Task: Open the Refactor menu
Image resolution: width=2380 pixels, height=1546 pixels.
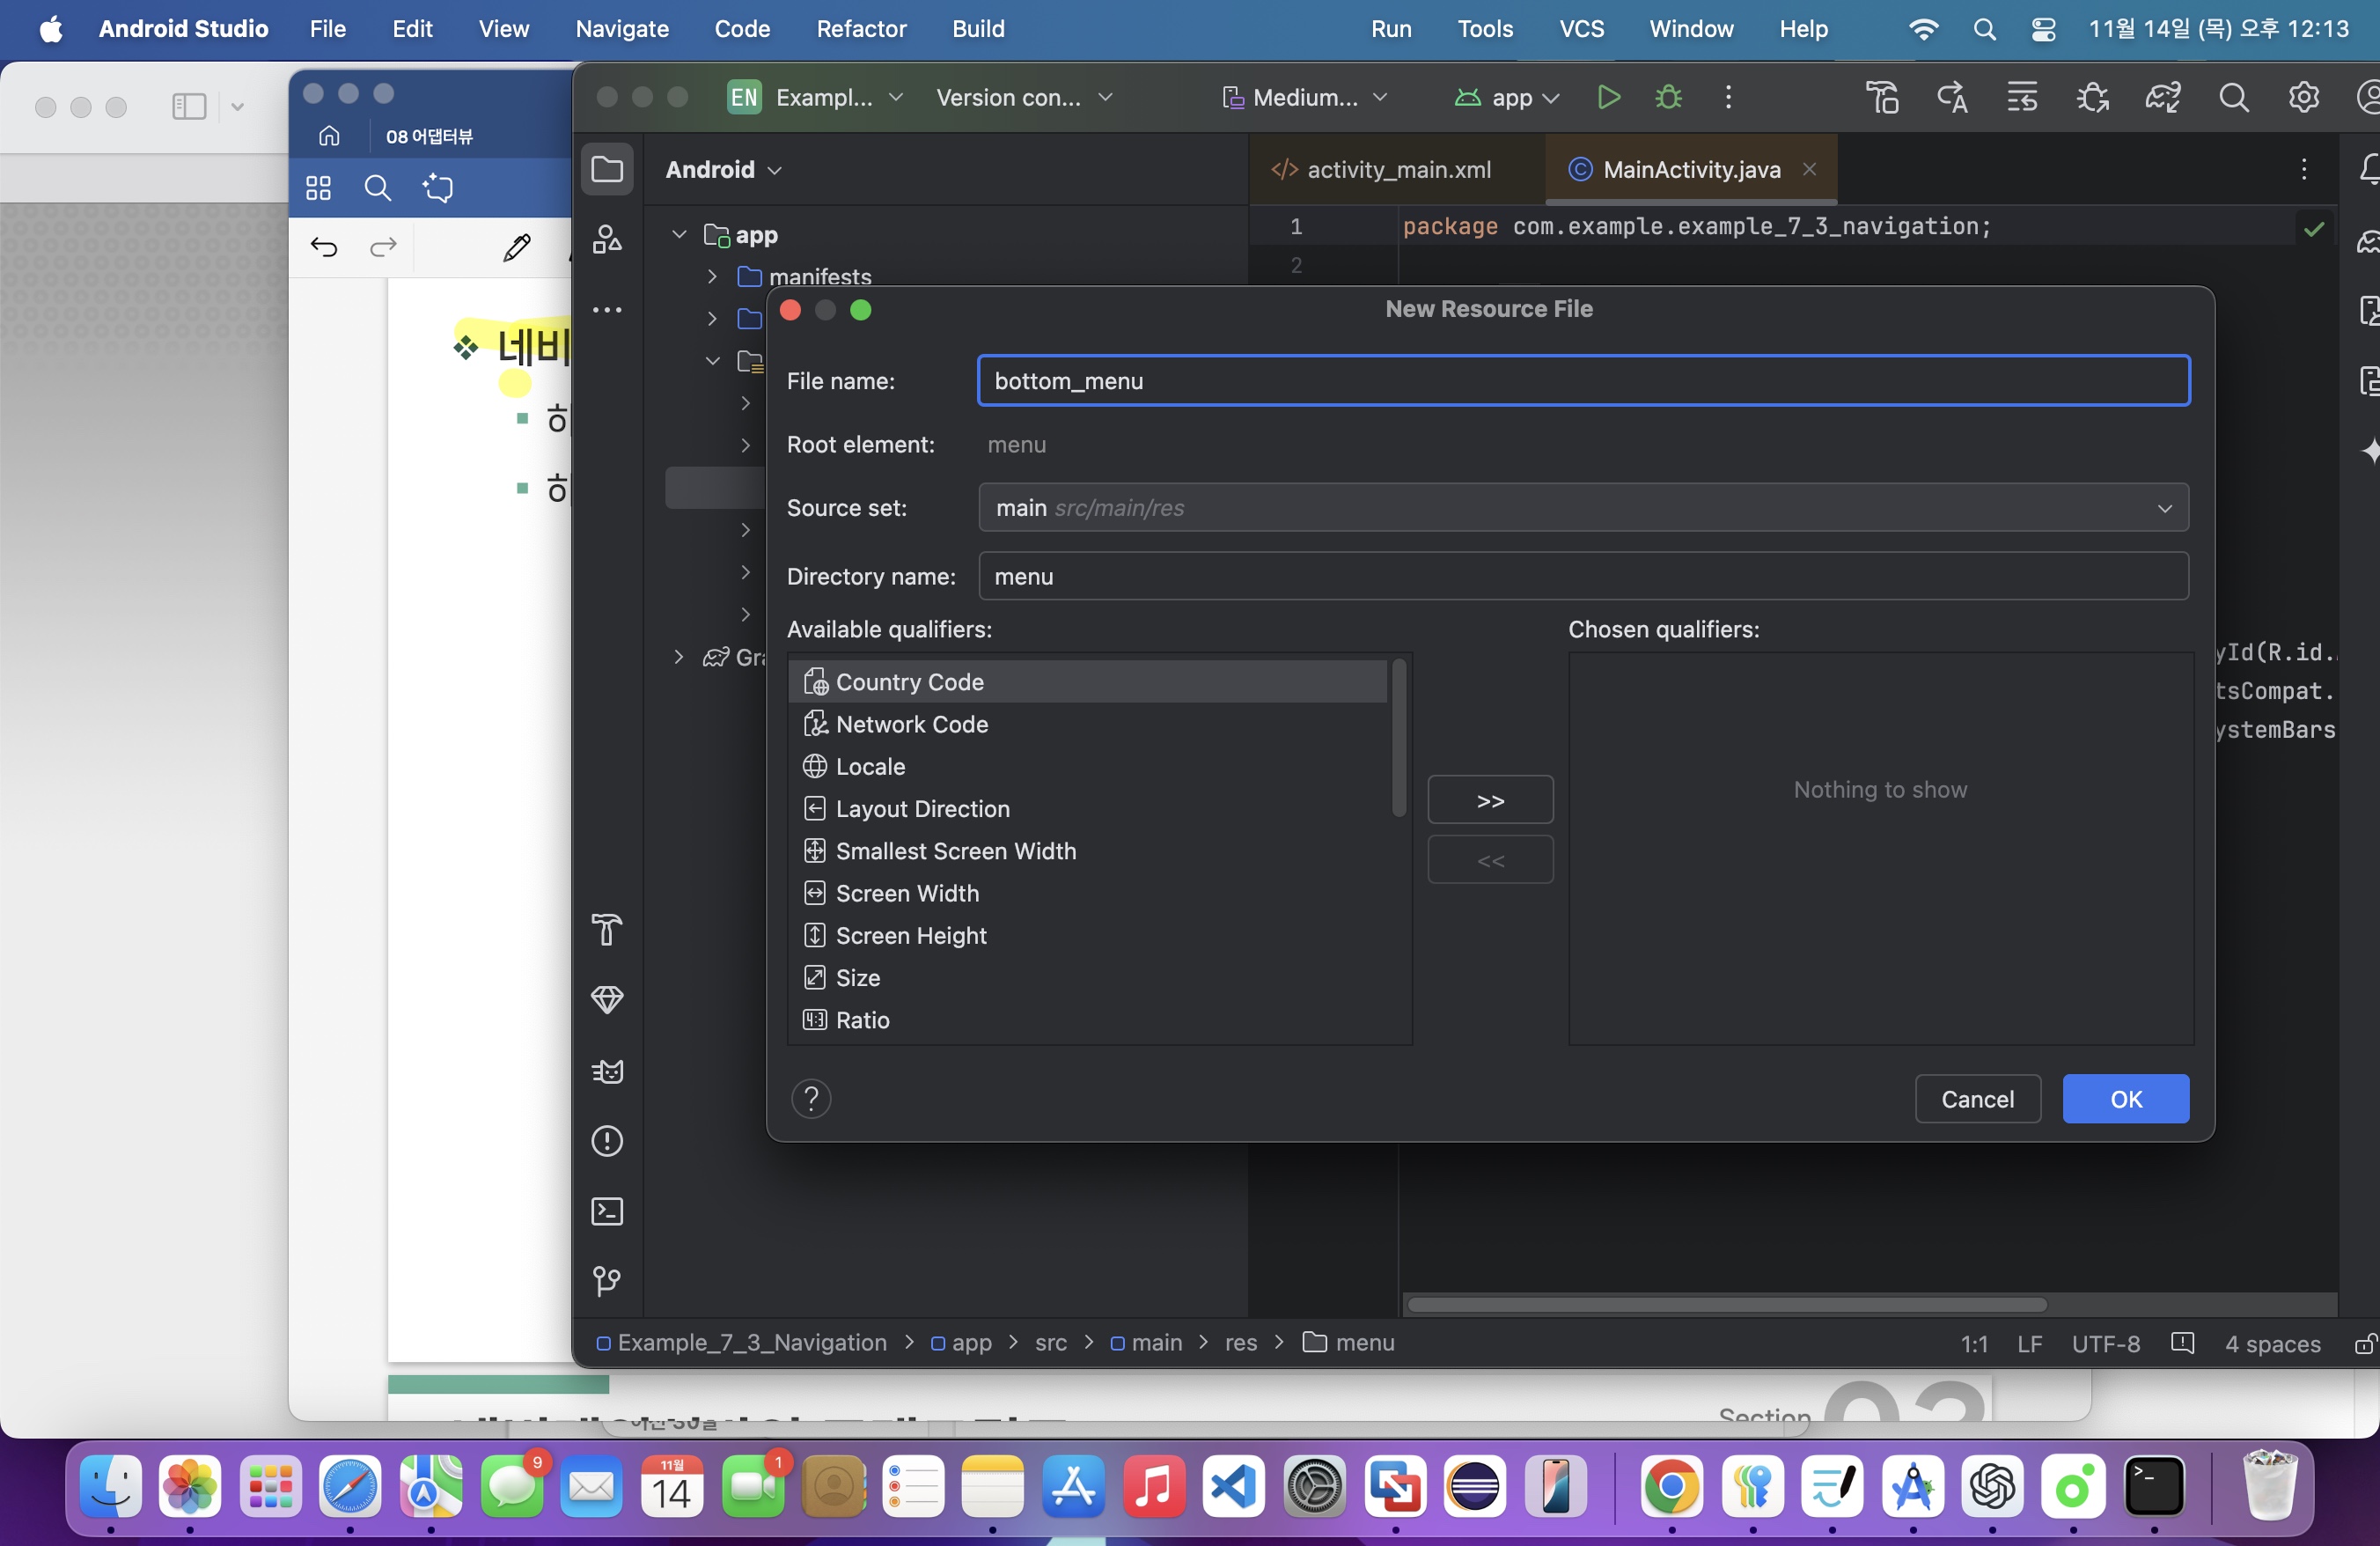Action: click(860, 28)
